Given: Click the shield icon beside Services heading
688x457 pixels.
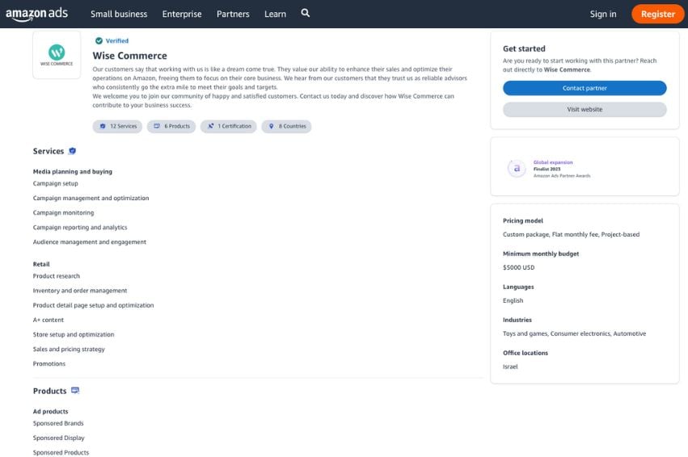Looking at the screenshot, I should tap(73, 151).
